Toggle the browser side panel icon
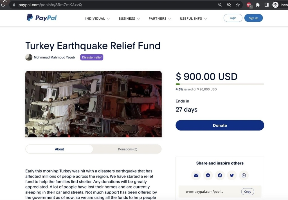 pyautogui.click(x=267, y=5)
